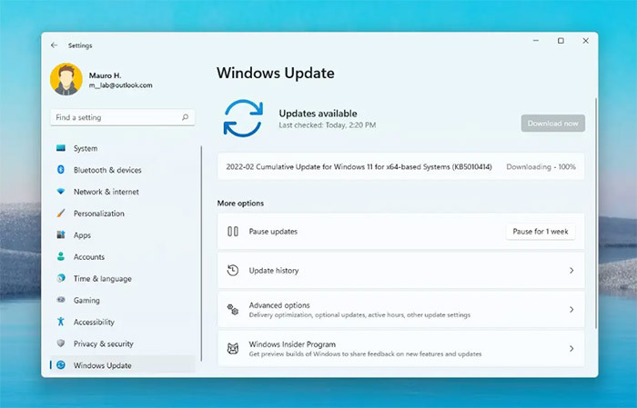Open Windows Insider Program label

[x=292, y=344]
